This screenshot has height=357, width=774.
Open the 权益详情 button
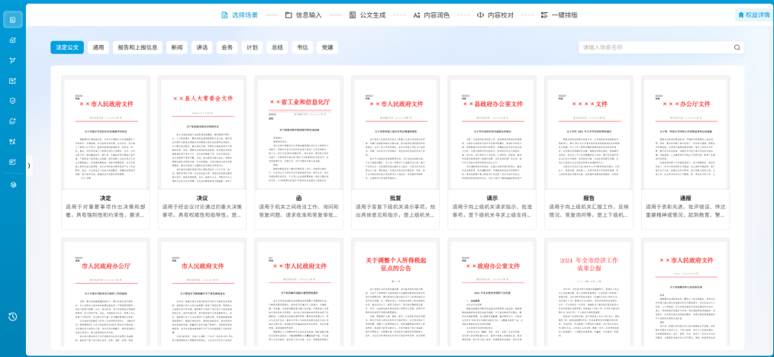[x=753, y=15]
